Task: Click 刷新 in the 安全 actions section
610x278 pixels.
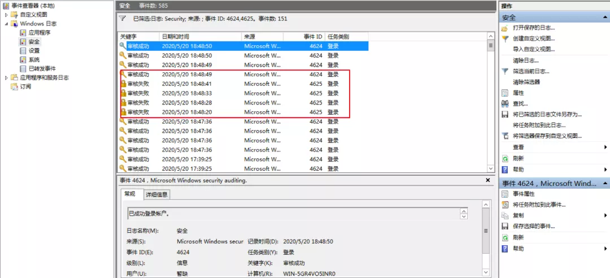Action: tap(518, 158)
